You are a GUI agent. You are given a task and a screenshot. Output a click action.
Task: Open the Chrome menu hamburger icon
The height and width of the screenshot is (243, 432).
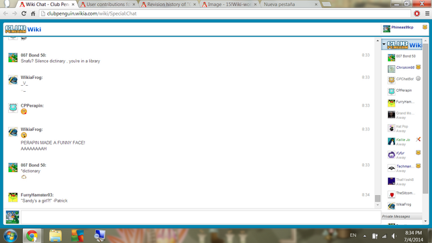click(x=427, y=13)
